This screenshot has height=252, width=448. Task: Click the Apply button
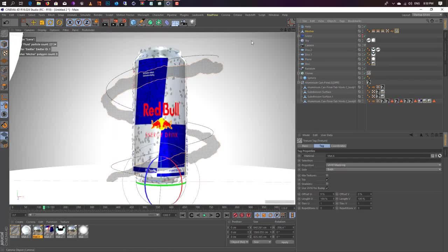point(285,242)
